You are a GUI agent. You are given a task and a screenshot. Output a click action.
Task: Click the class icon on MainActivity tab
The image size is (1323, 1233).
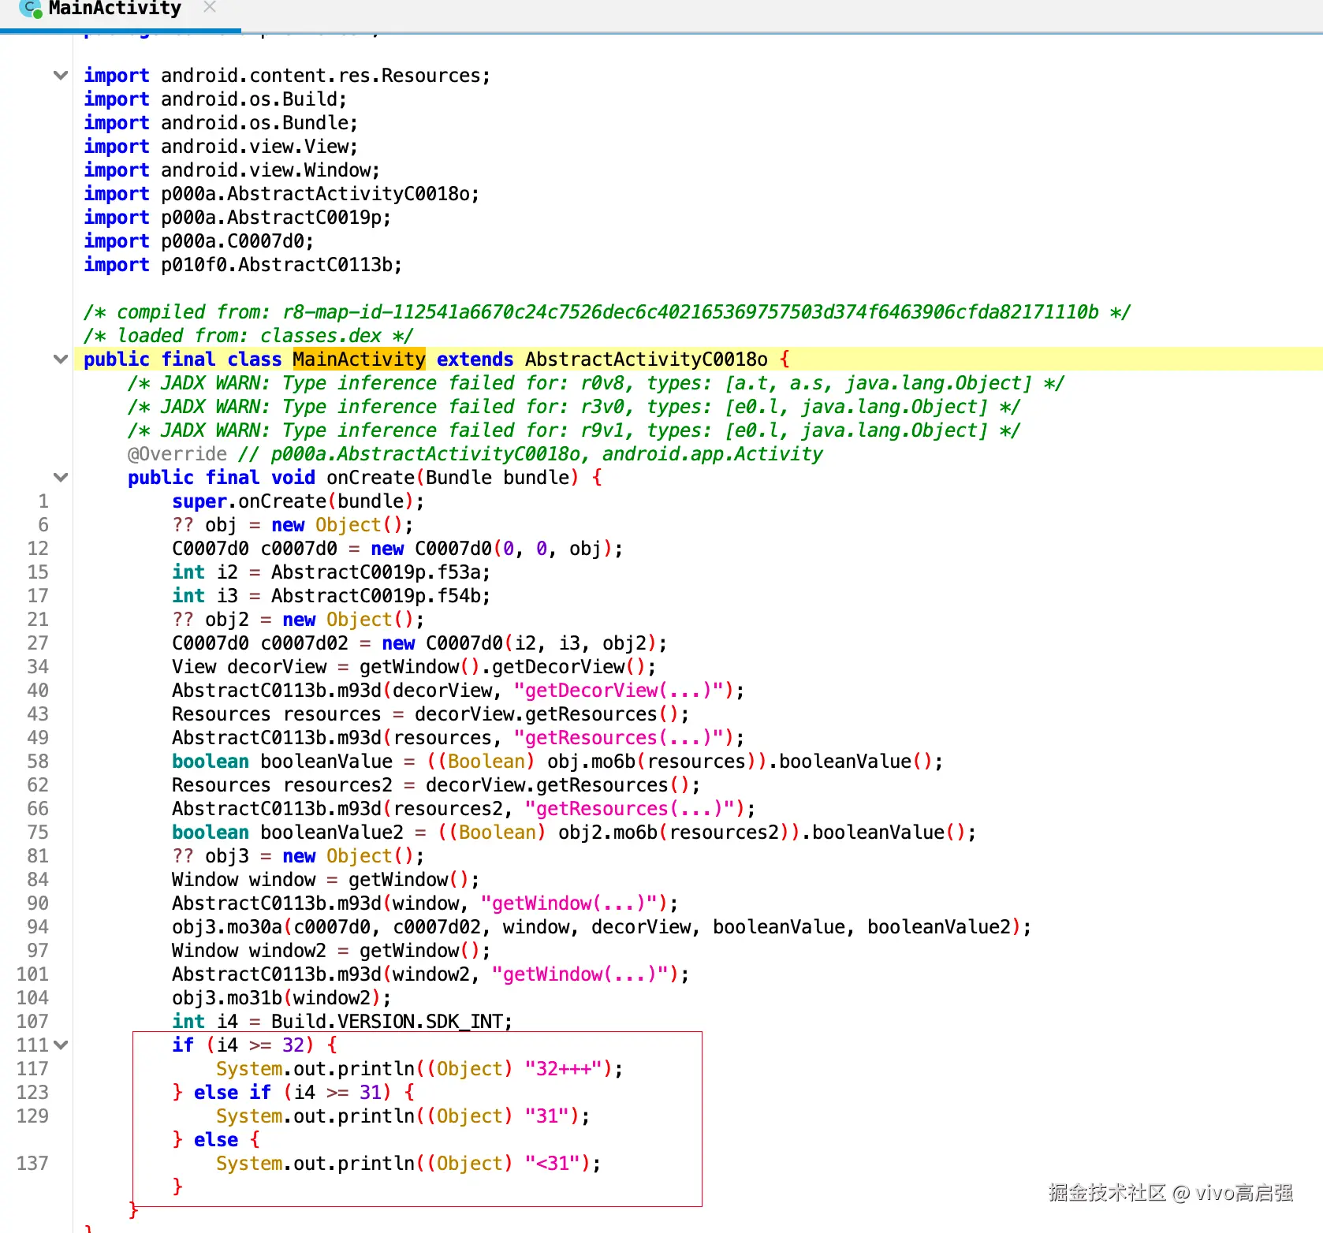(31, 9)
